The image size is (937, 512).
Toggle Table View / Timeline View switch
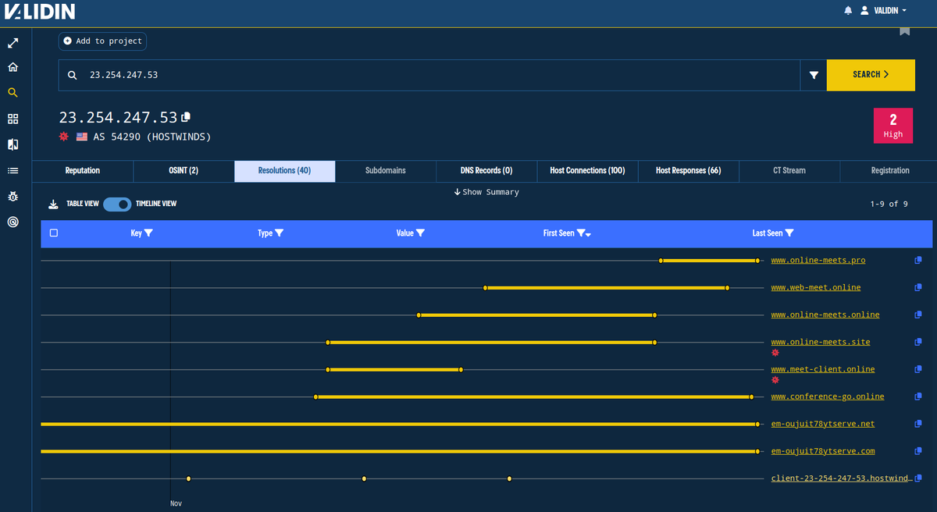pyautogui.click(x=117, y=204)
